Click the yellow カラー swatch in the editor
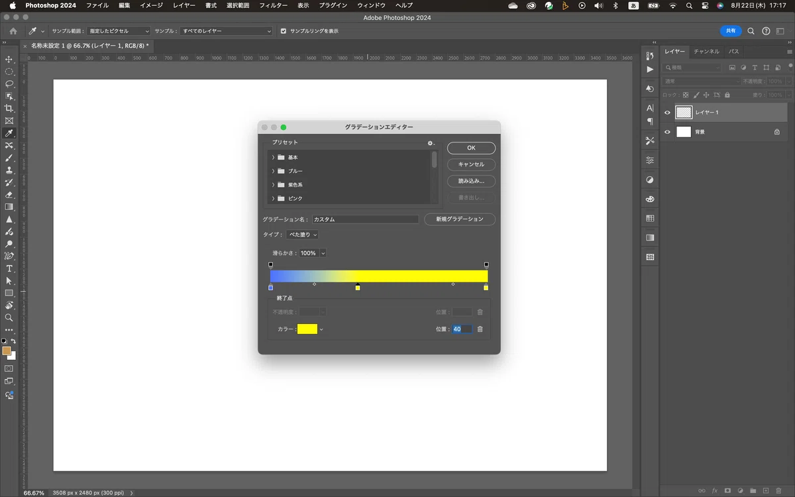 coord(307,329)
